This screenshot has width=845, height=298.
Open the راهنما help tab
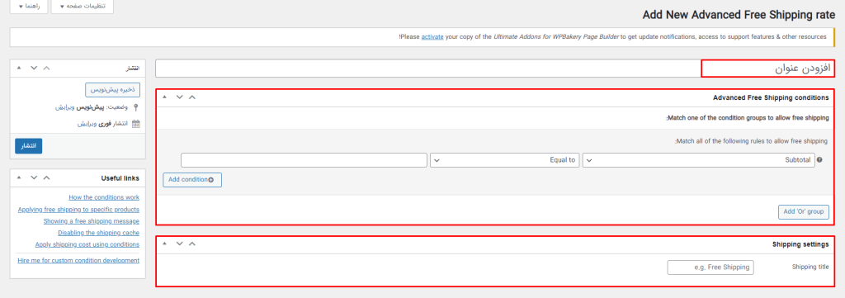[29, 7]
